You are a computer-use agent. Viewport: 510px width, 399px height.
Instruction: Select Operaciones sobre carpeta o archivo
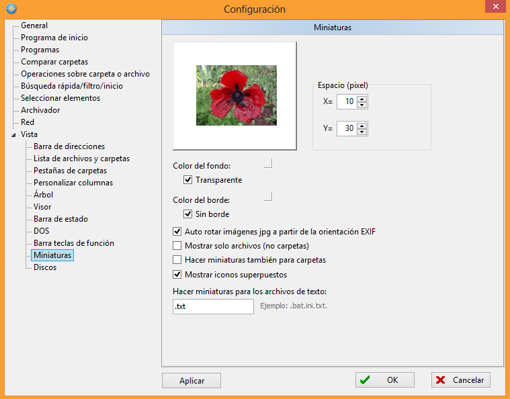85,74
